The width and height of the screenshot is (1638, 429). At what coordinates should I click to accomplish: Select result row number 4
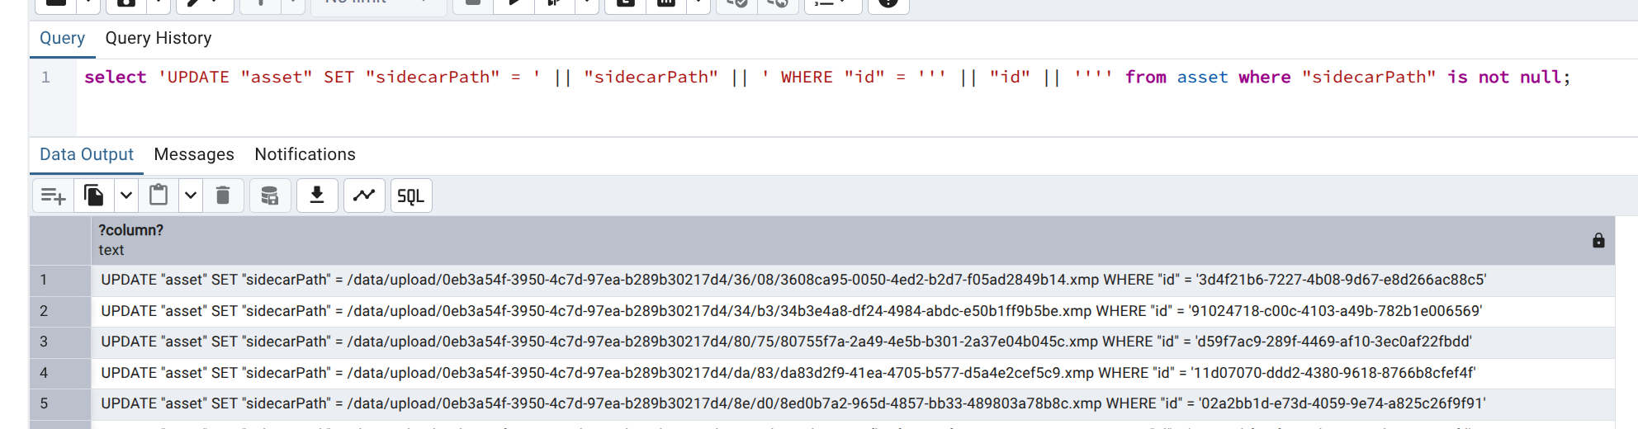(x=60, y=373)
